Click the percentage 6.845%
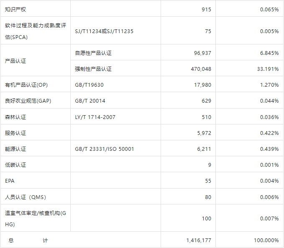The image size is (284, 248). pos(269,53)
